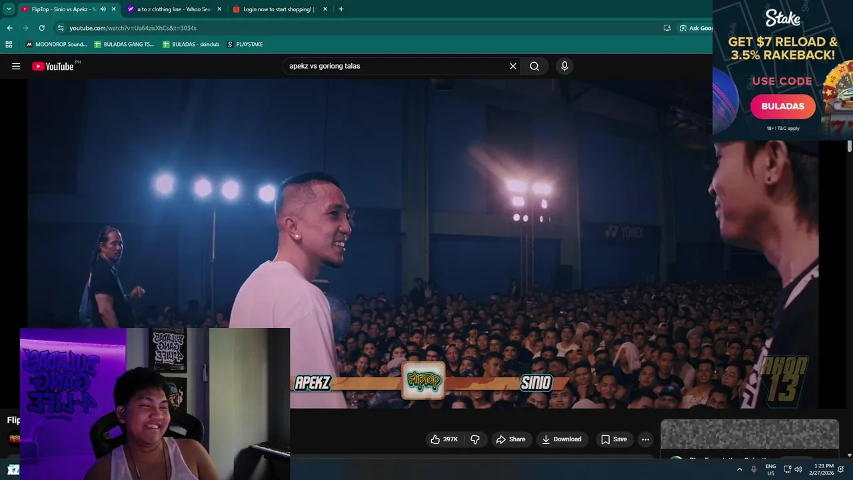
Task: Open BULADAS GANG TS bookmark
Action: (x=124, y=45)
